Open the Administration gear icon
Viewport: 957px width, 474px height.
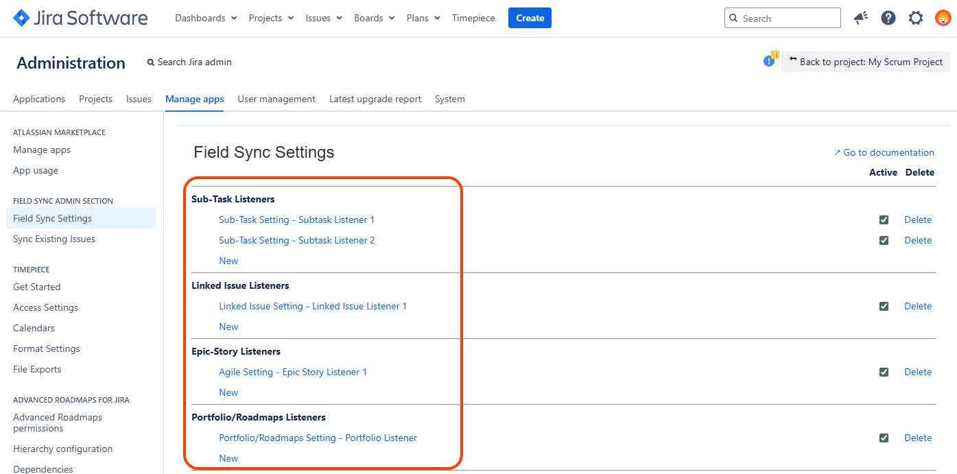[x=916, y=18]
